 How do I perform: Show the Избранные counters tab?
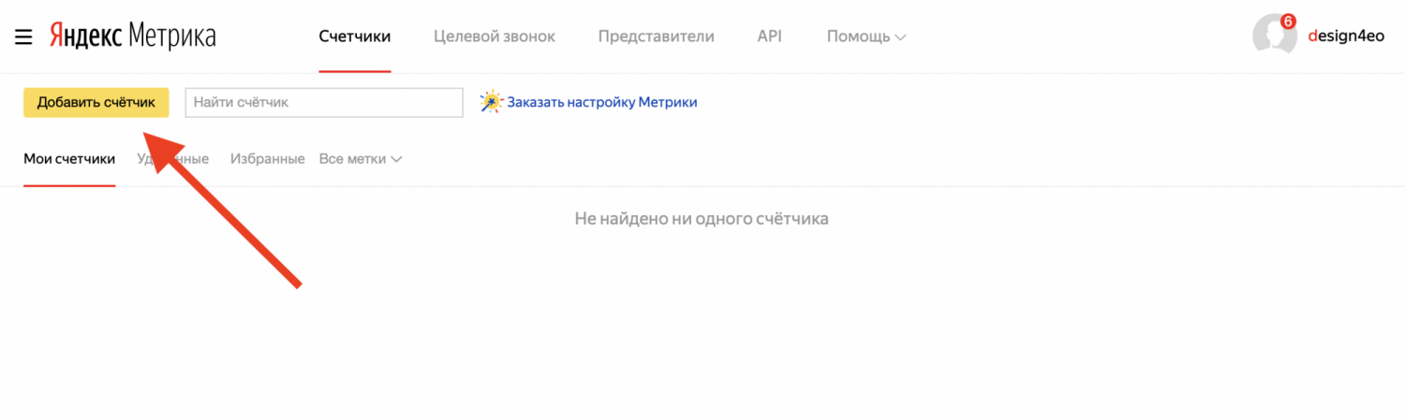[267, 159]
